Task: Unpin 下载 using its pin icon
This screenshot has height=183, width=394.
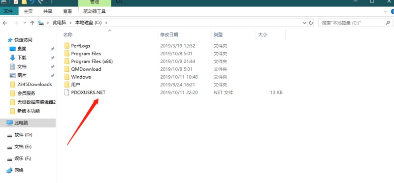Action: click(x=53, y=58)
